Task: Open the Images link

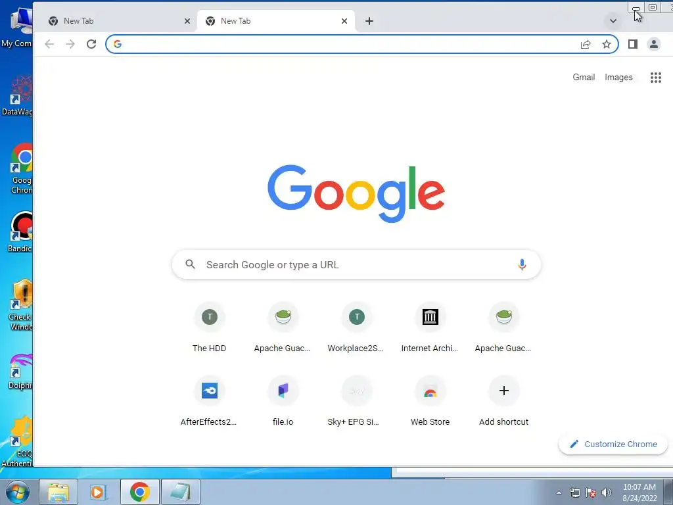Action: 618,78
